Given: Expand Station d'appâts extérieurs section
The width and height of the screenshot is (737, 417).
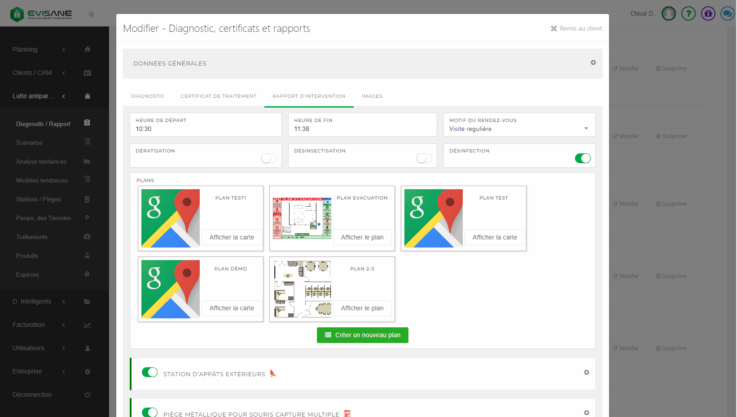Looking at the screenshot, I should [x=586, y=373].
